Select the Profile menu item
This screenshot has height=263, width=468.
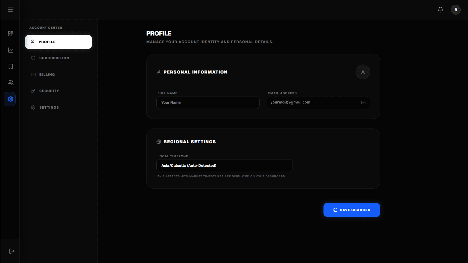[58, 42]
